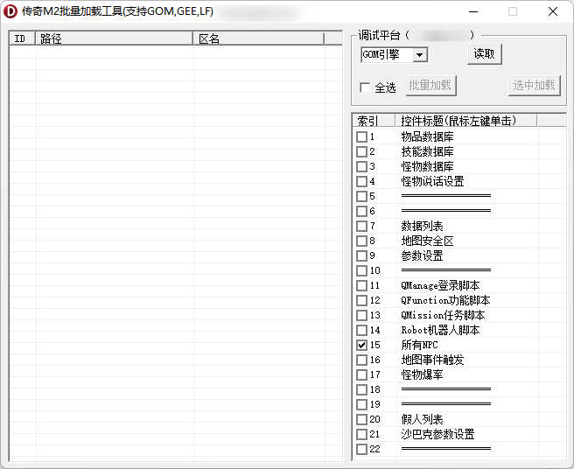The image size is (574, 469).
Task: Tick the 怪物说话设置 checkbox
Action: click(x=361, y=182)
